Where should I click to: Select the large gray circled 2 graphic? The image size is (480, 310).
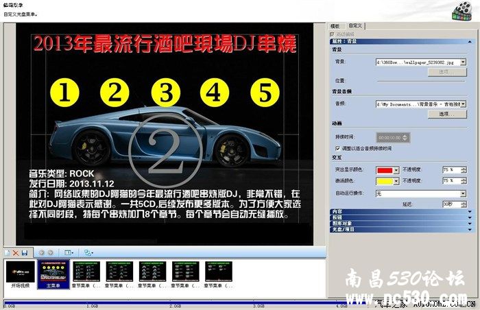click(166, 150)
